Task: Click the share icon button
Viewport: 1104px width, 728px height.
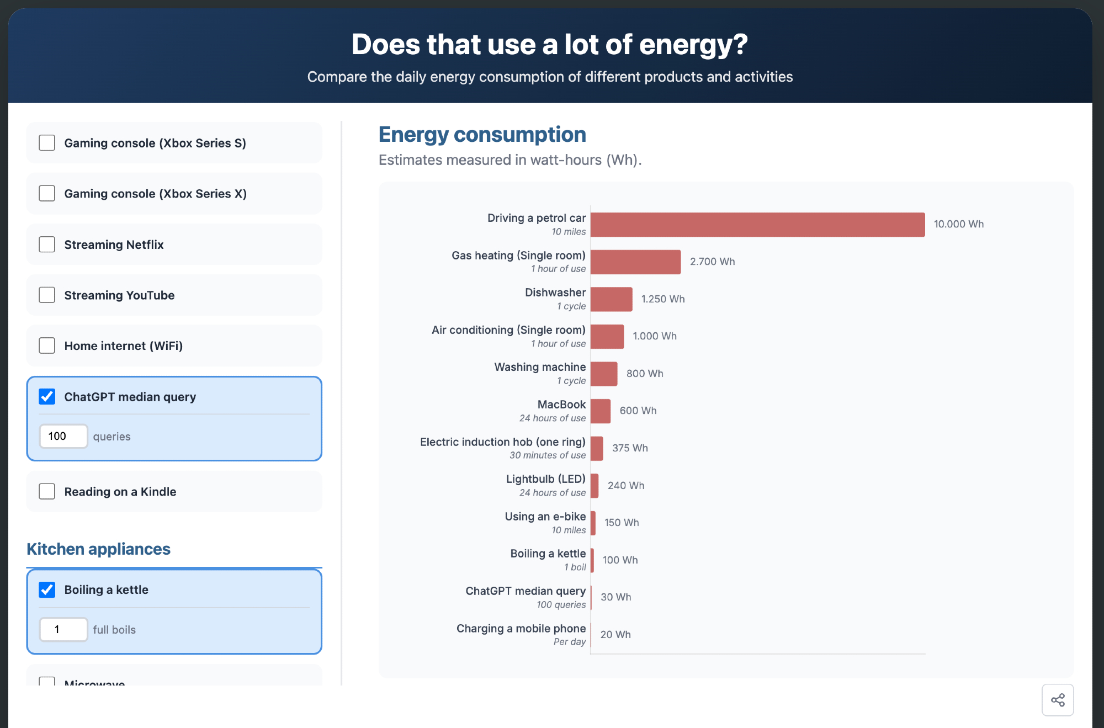Action: [1057, 700]
